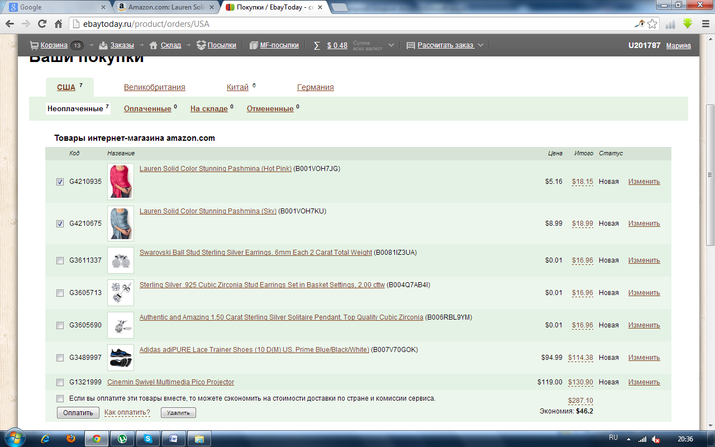Click the Удалить button
Screen dimensions: 715x447
coord(178,413)
